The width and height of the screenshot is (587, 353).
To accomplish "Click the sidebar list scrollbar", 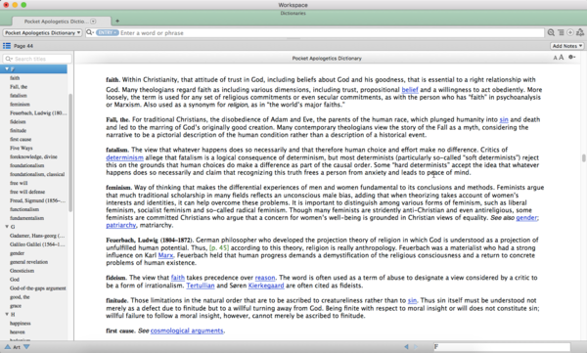I will [70, 153].
